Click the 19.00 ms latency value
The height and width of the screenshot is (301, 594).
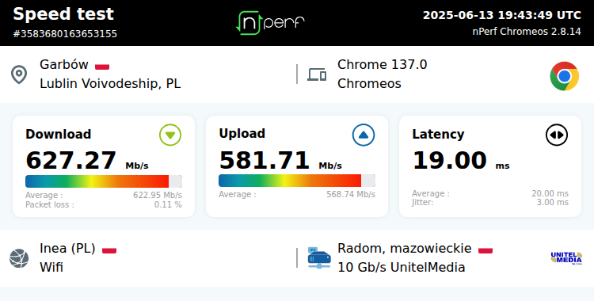(461, 161)
